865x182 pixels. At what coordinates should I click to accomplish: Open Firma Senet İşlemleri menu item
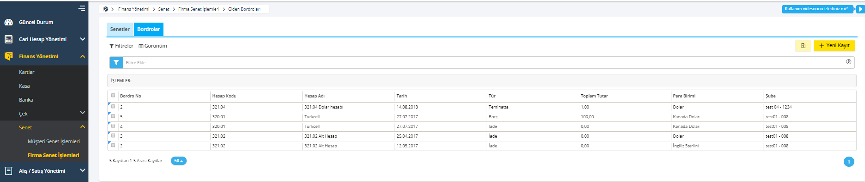coord(54,155)
